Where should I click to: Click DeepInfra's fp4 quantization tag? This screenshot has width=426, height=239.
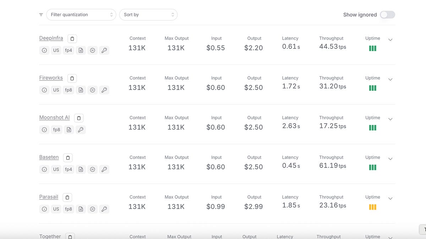(x=69, y=50)
